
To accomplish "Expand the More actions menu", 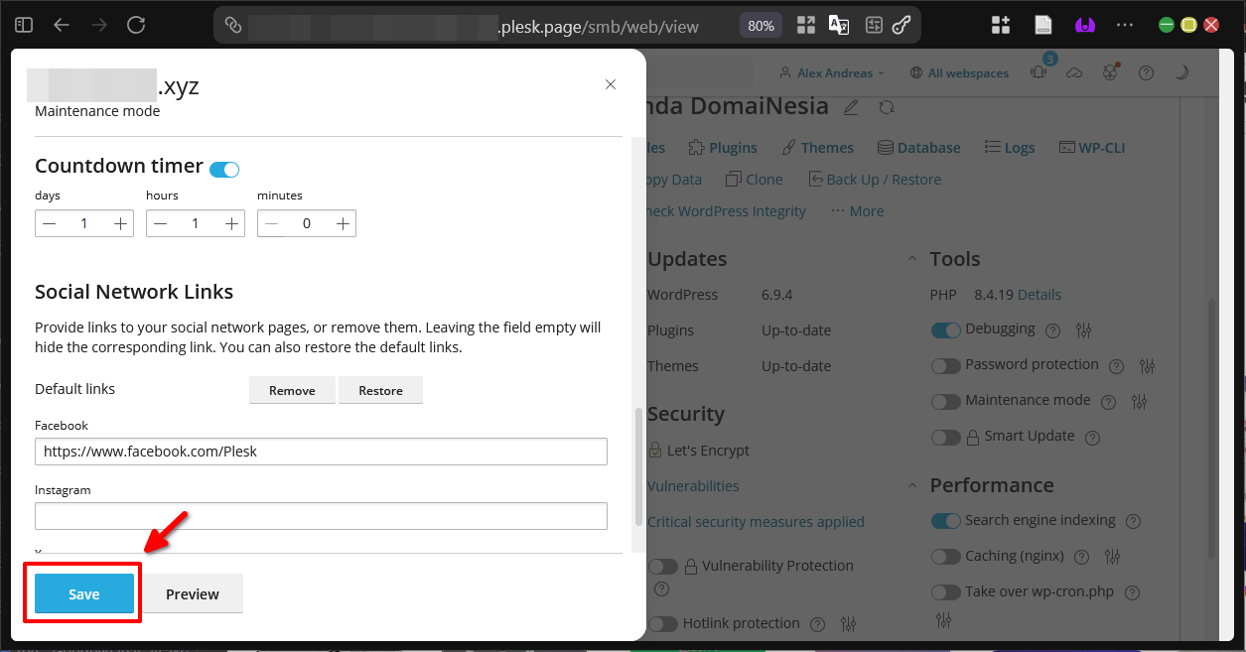I will coord(857,211).
